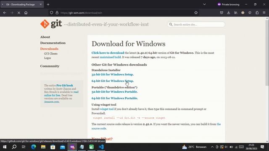Open the Documentation section
Viewport: 269px width, 151px height.
53,43
